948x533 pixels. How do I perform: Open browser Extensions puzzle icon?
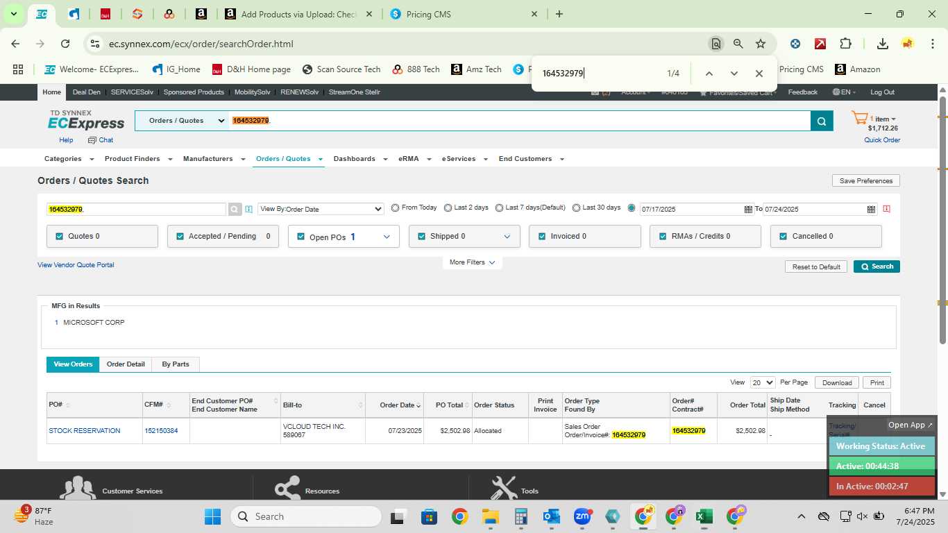point(845,44)
